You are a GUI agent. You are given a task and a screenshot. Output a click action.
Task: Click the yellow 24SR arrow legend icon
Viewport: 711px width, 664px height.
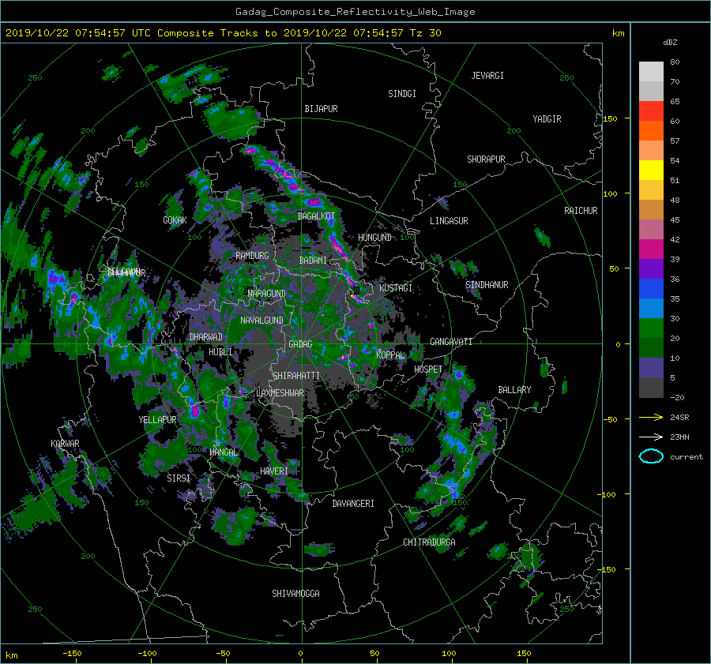coord(651,417)
